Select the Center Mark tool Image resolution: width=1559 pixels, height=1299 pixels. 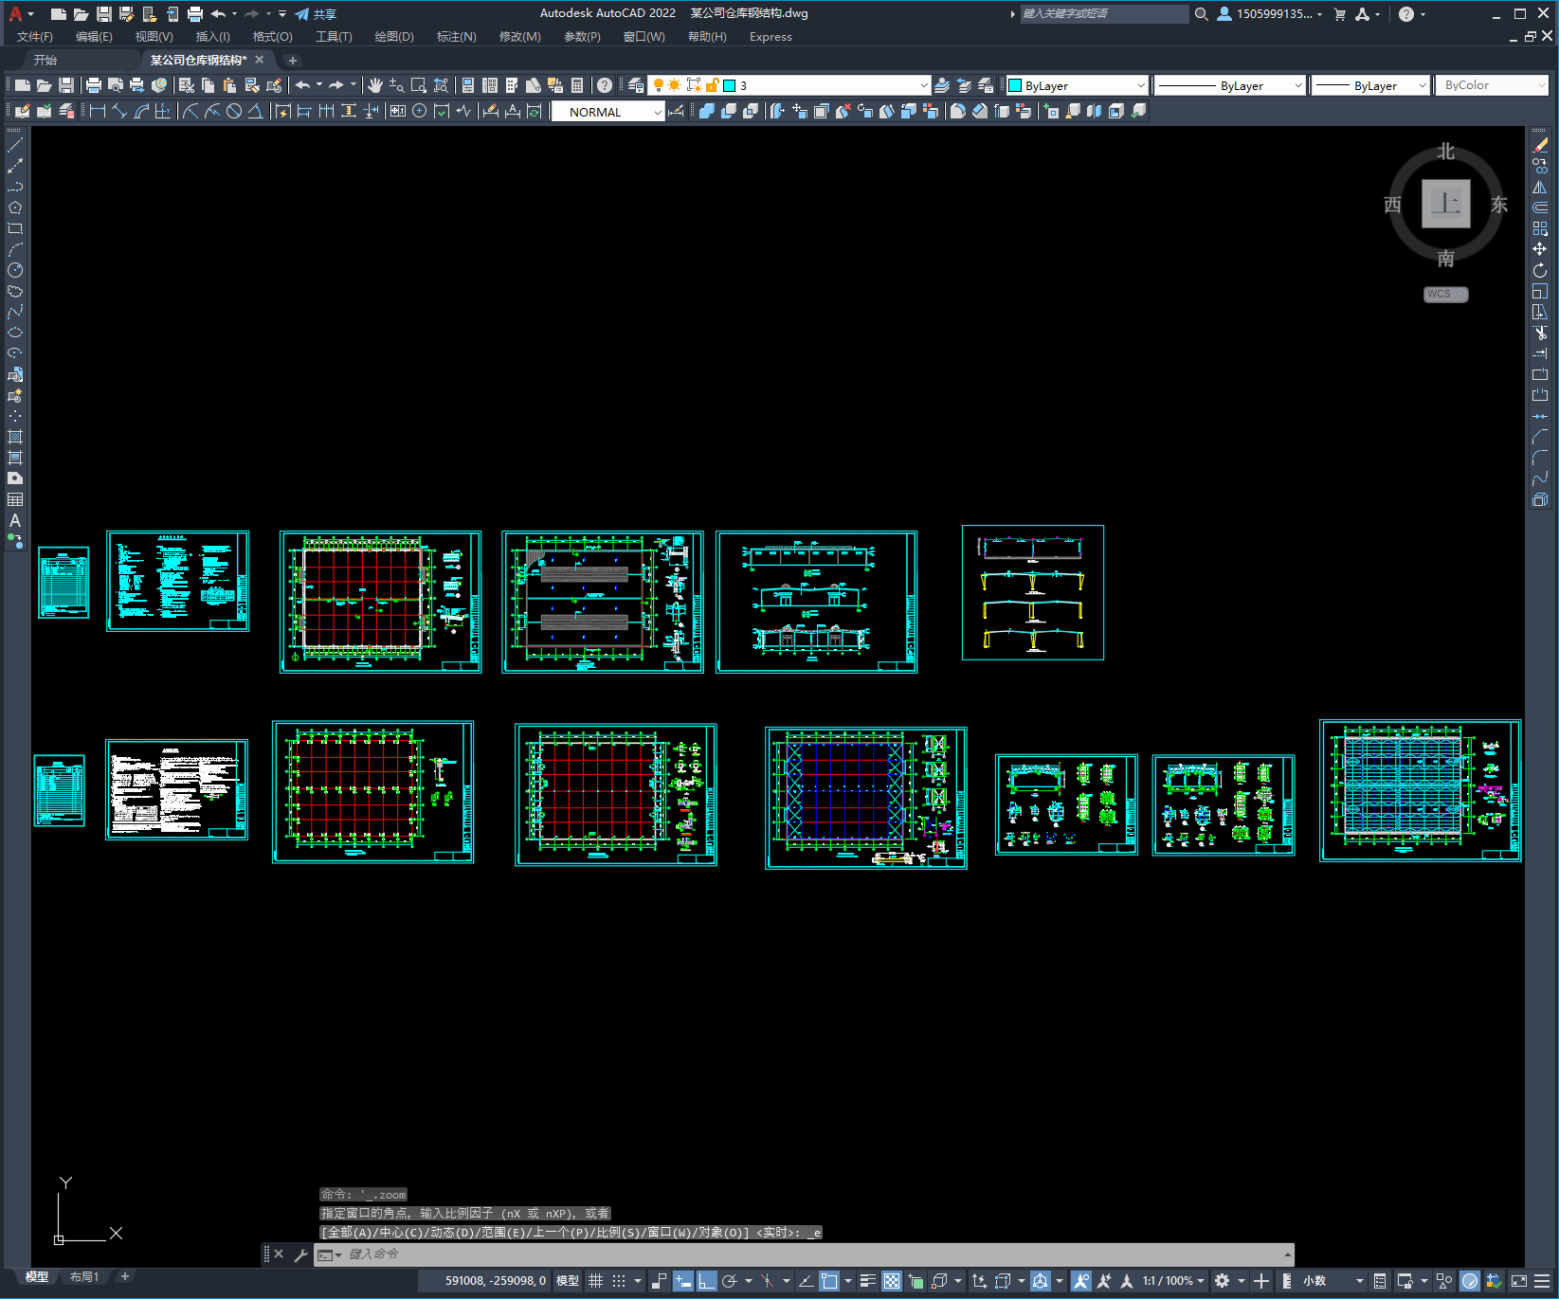[x=420, y=111]
